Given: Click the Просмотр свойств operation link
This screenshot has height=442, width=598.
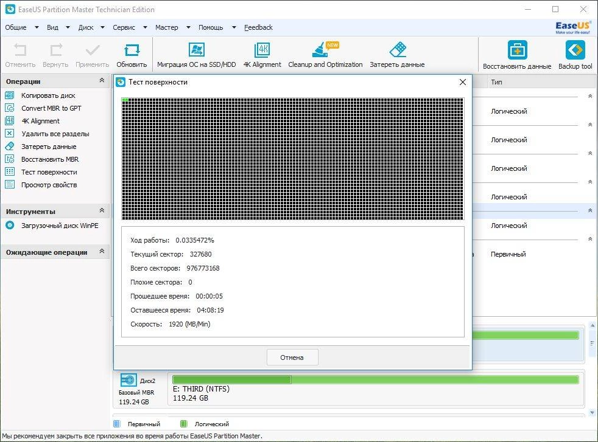Looking at the screenshot, I should tap(49, 185).
